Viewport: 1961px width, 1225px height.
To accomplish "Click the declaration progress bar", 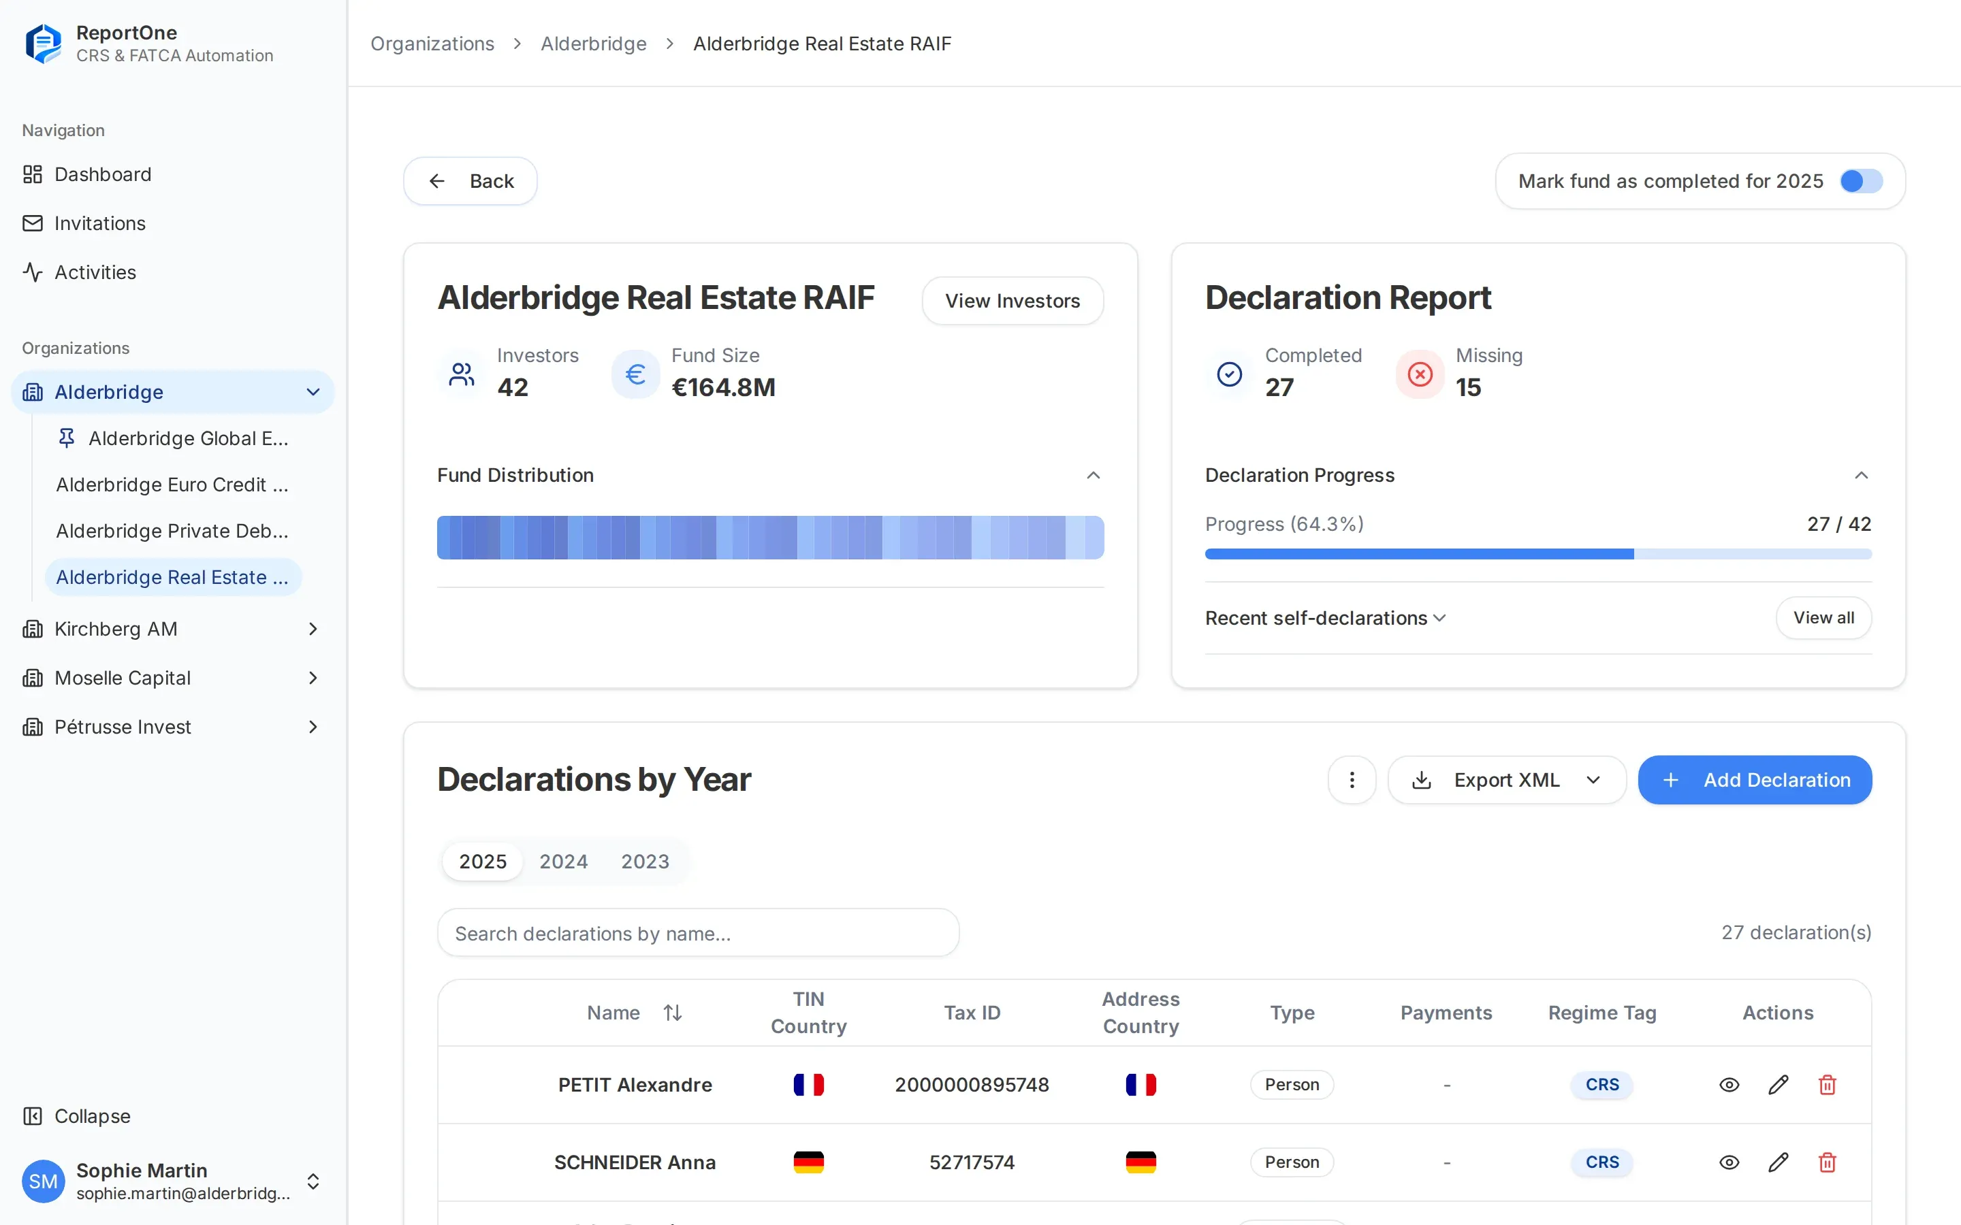I will [x=1538, y=554].
